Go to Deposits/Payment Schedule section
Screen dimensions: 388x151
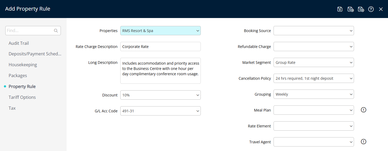tap(35, 54)
